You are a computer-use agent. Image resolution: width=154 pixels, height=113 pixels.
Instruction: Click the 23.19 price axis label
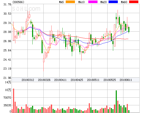click(7, 69)
